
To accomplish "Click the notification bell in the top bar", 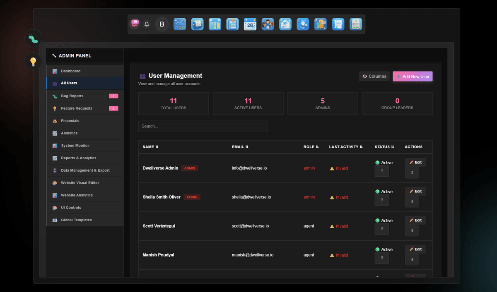I will pyautogui.click(x=147, y=24).
